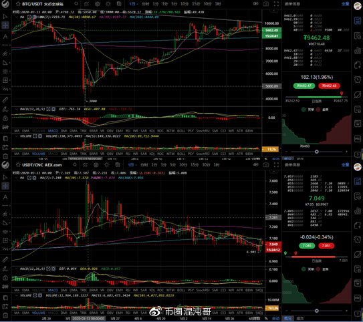Click green 7.045 buy price button
This screenshot has width=363, height=322.
tap(307, 246)
